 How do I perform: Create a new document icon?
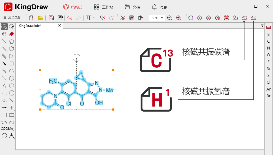tap(31, 18)
